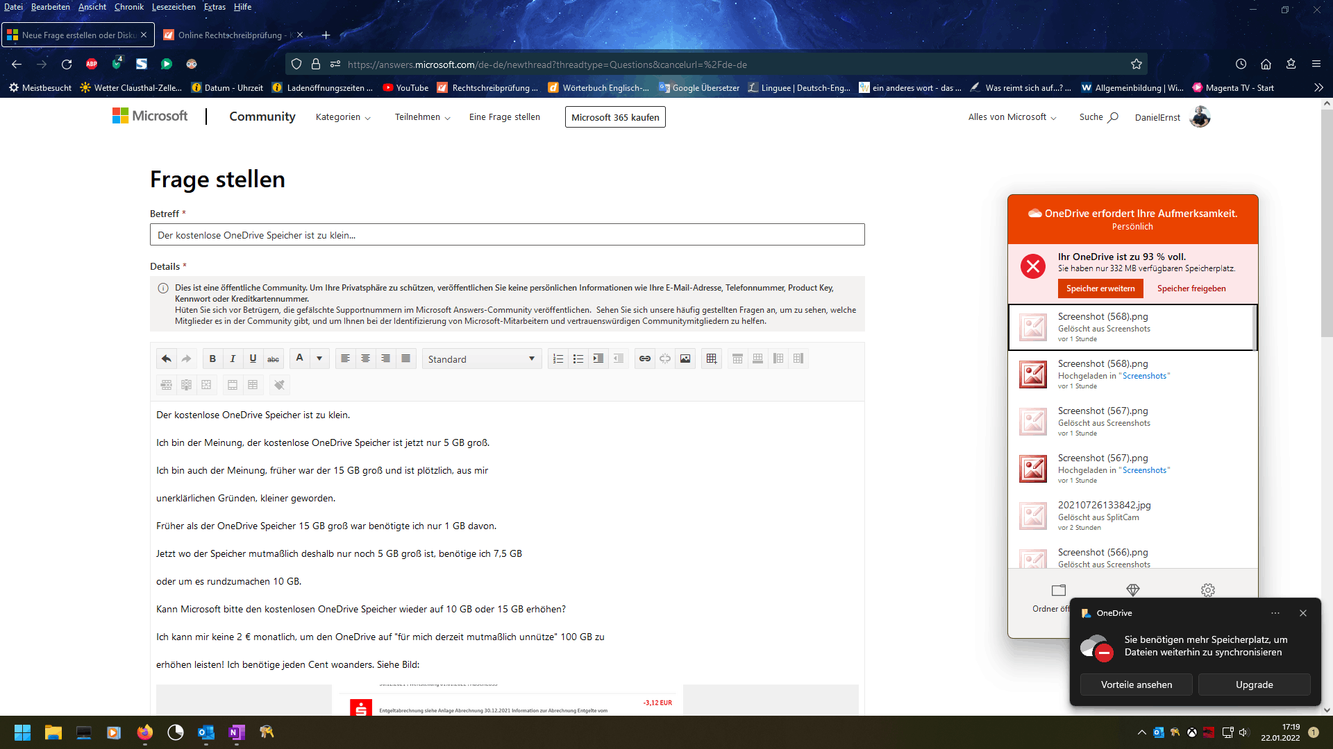Switch to Online Rechtschreibprüfung tab
This screenshot has width=1333, height=749.
pyautogui.click(x=229, y=35)
